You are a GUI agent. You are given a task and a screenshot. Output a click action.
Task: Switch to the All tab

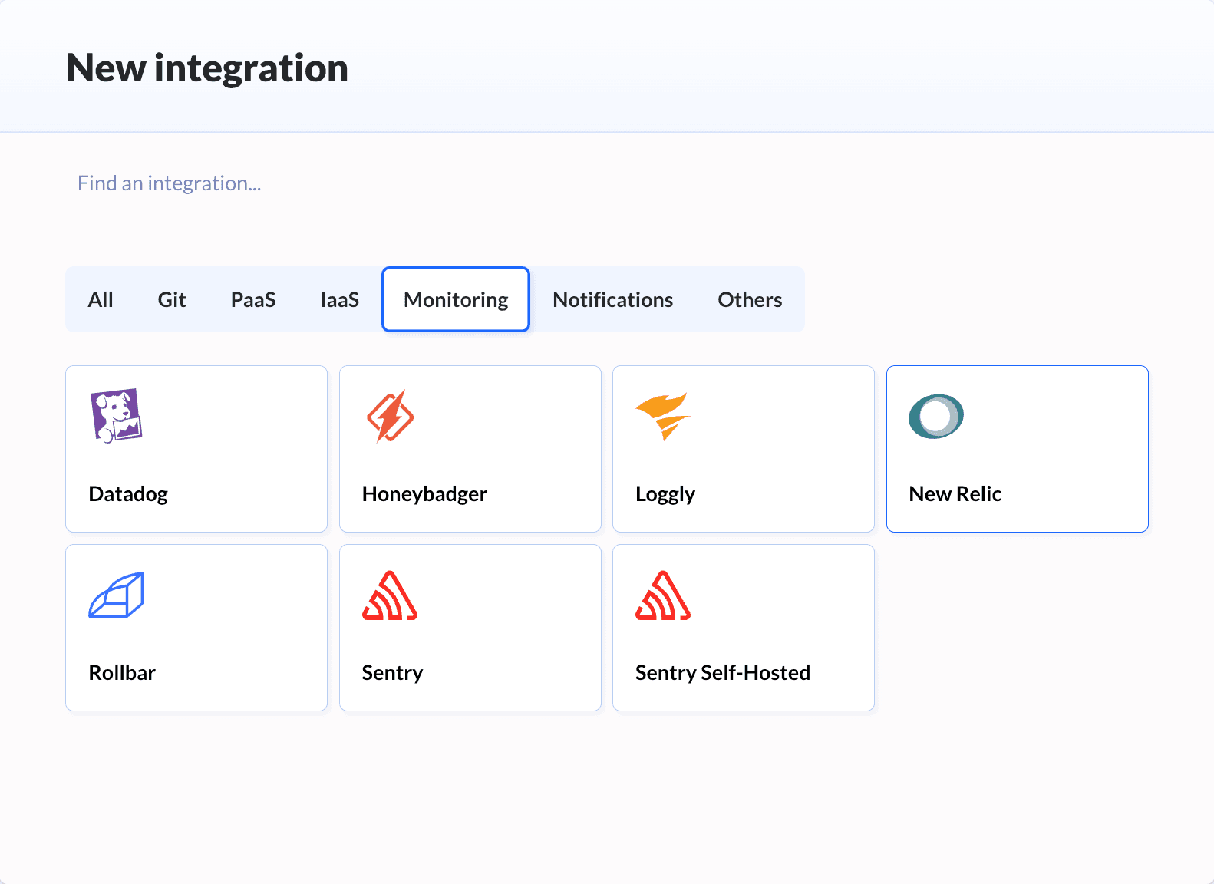click(x=101, y=299)
